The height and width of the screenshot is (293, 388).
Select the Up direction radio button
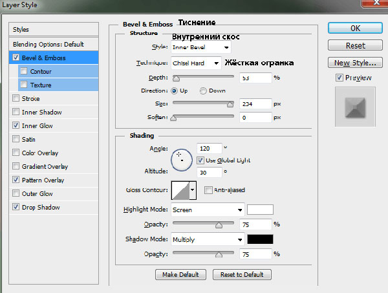[x=174, y=91]
